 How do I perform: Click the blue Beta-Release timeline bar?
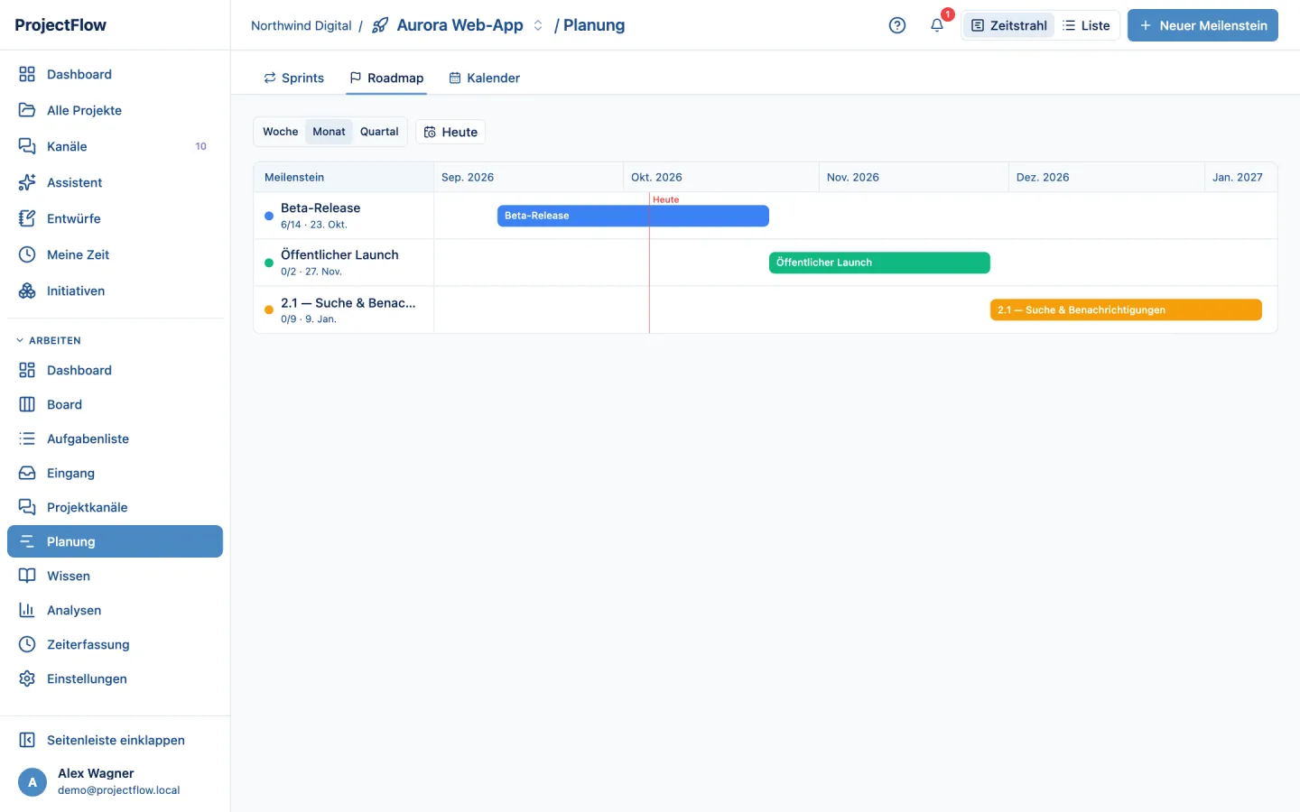click(x=633, y=216)
